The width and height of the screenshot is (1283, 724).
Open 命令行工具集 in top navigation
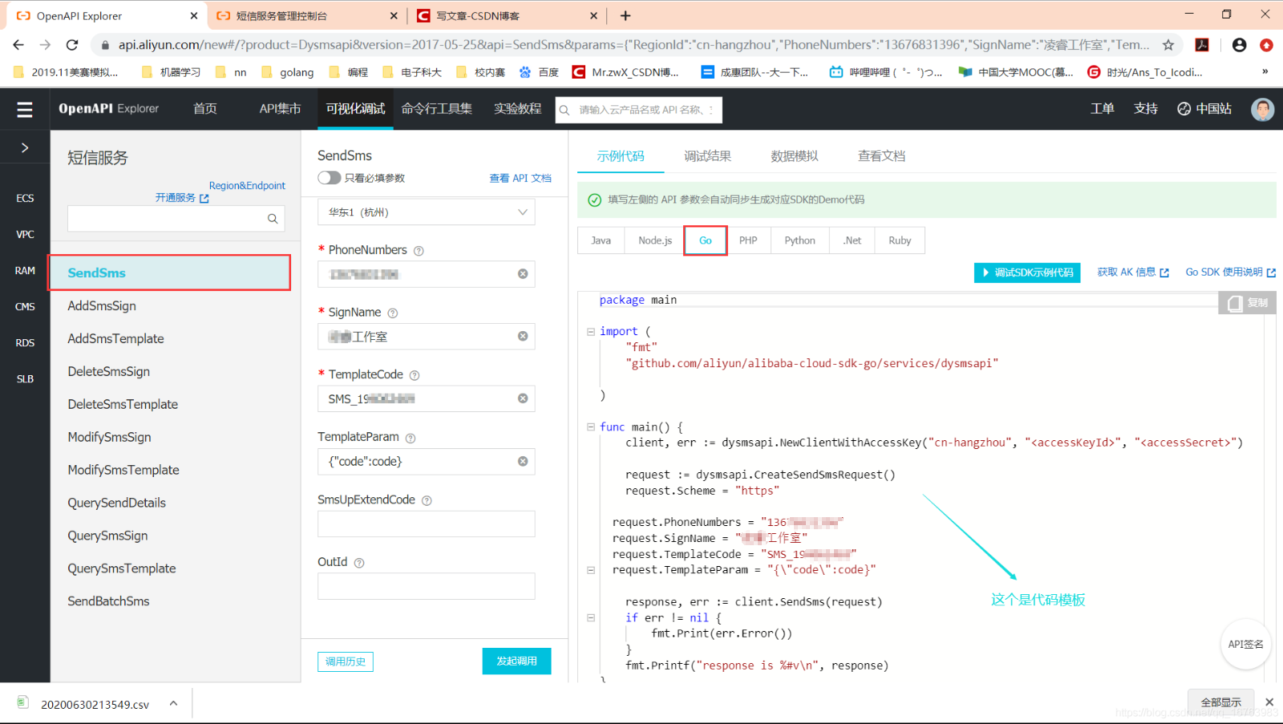[x=436, y=109]
